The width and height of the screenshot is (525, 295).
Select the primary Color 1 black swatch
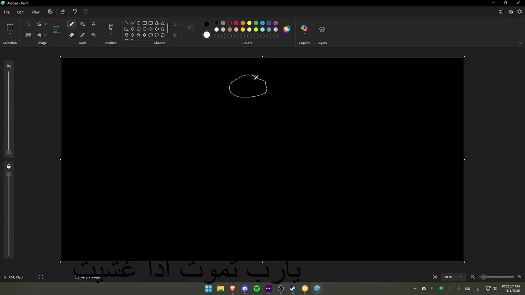click(x=207, y=24)
